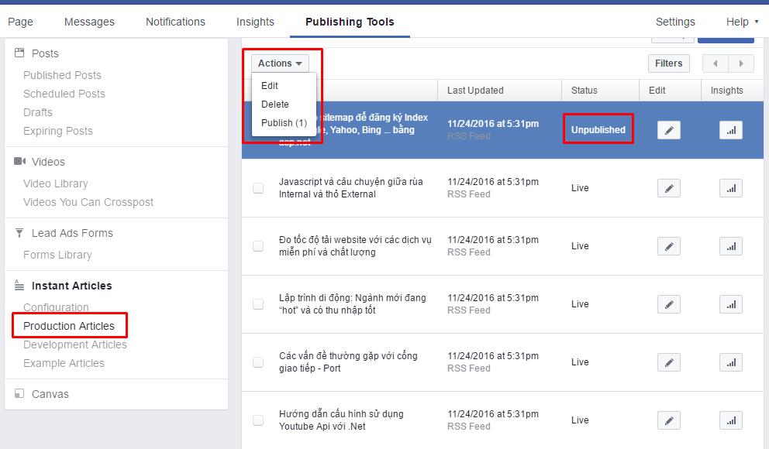Screen dimensions: 769x449
Task: View insights icon for Hướng dẫn cấu hình article
Action: (x=731, y=420)
